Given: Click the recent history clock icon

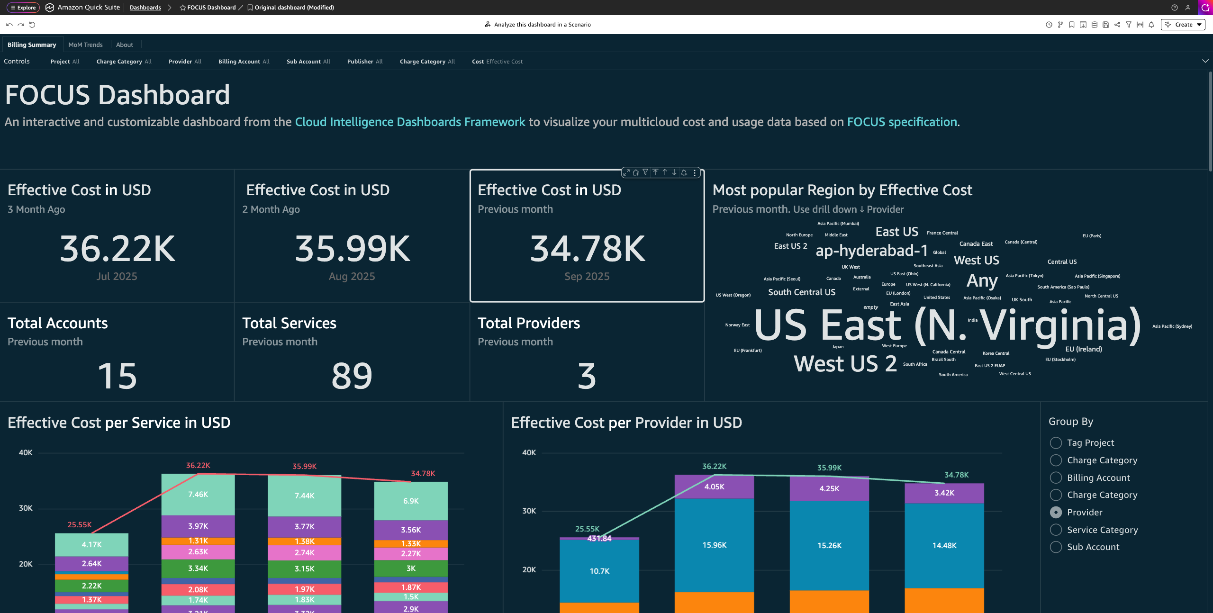Looking at the screenshot, I should coord(1049,25).
